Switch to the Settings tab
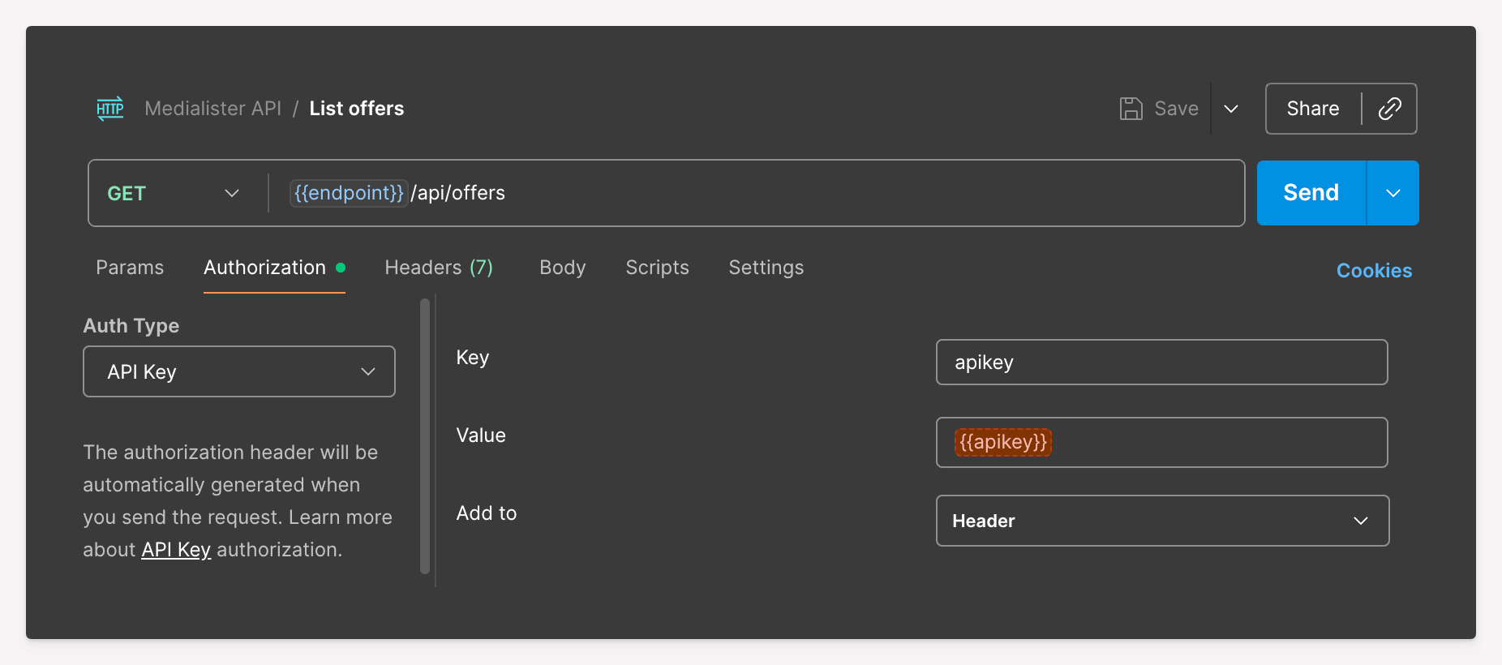The image size is (1502, 665). click(x=766, y=268)
